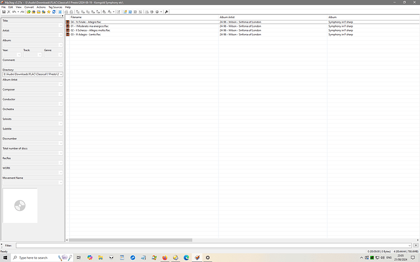Click the Select all files icon
The image size is (420, 262).
tap(60, 12)
